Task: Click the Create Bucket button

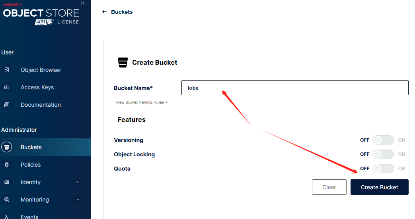Action: click(x=380, y=187)
